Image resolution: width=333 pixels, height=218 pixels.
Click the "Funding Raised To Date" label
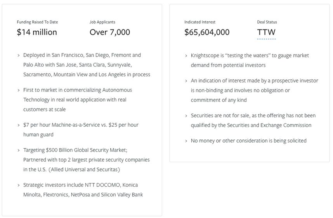point(37,22)
